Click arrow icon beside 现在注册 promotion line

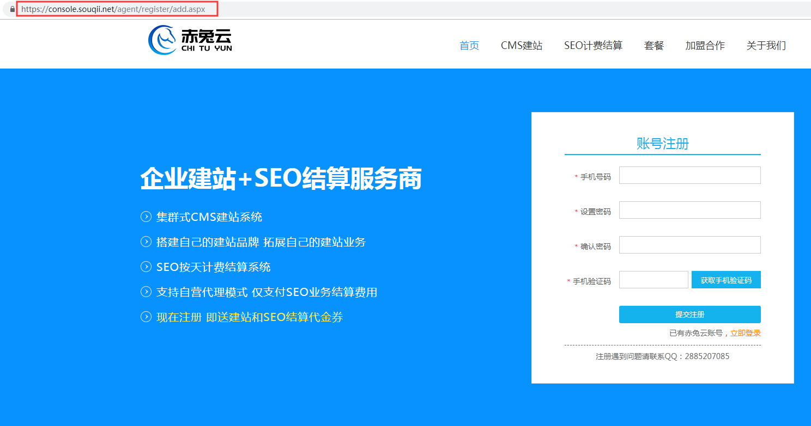pyautogui.click(x=146, y=317)
